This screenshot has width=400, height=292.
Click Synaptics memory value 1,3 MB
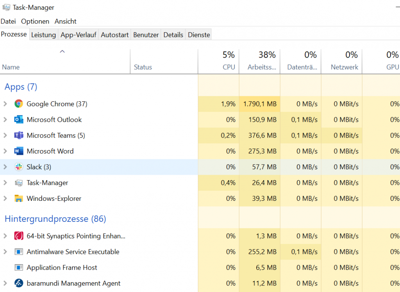(x=266, y=236)
